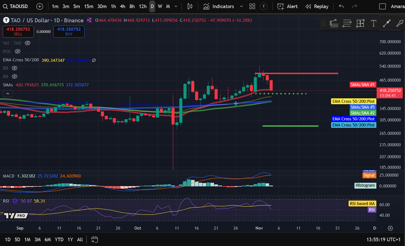Click the blue BUY button
This screenshot has width=405, height=246.
pyautogui.click(x=69, y=31)
